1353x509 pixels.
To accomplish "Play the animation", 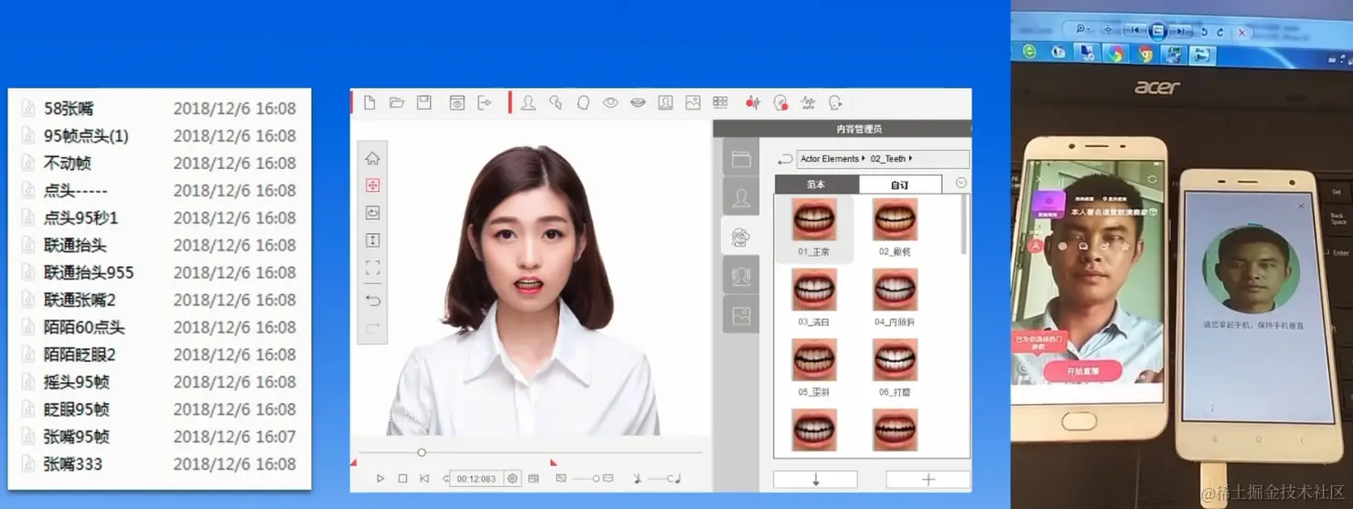I will pos(381,478).
